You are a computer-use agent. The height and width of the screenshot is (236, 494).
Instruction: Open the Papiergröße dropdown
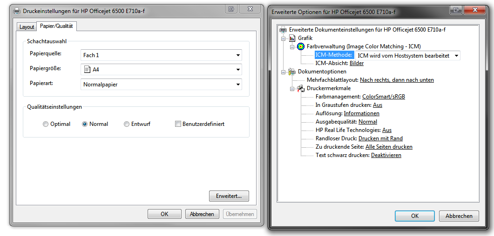pyautogui.click(x=161, y=69)
